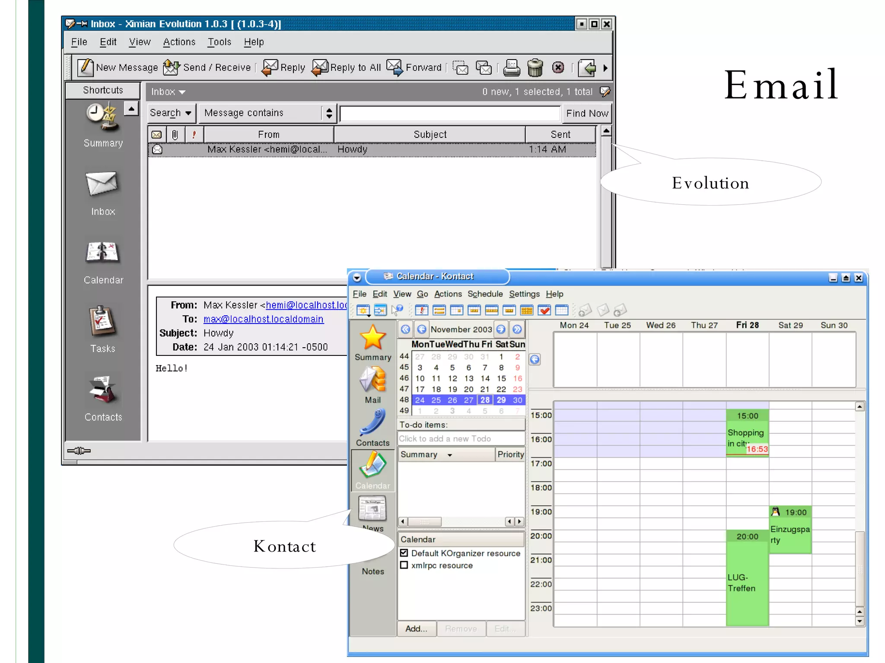885x663 pixels.
Task: Open the Kontact Mail sidebar icon
Action: click(x=372, y=384)
